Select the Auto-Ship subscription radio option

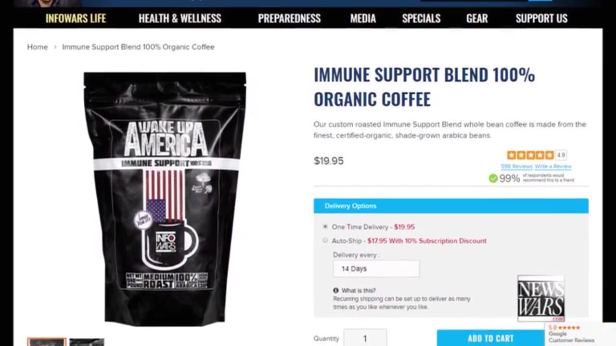[325, 241]
